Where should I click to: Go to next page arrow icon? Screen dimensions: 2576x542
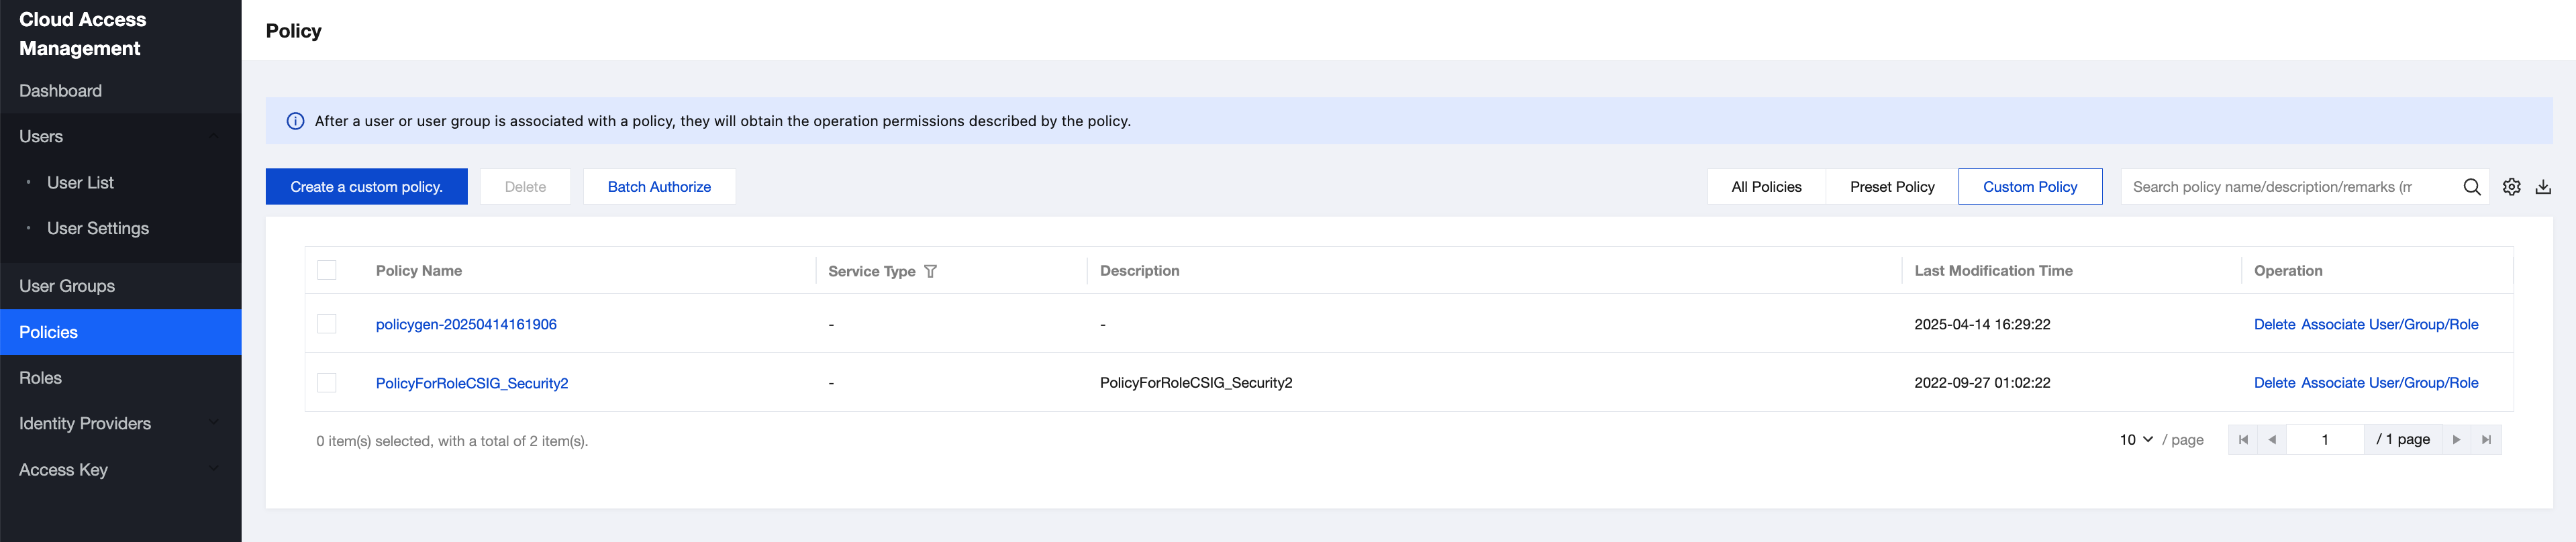click(x=2456, y=440)
